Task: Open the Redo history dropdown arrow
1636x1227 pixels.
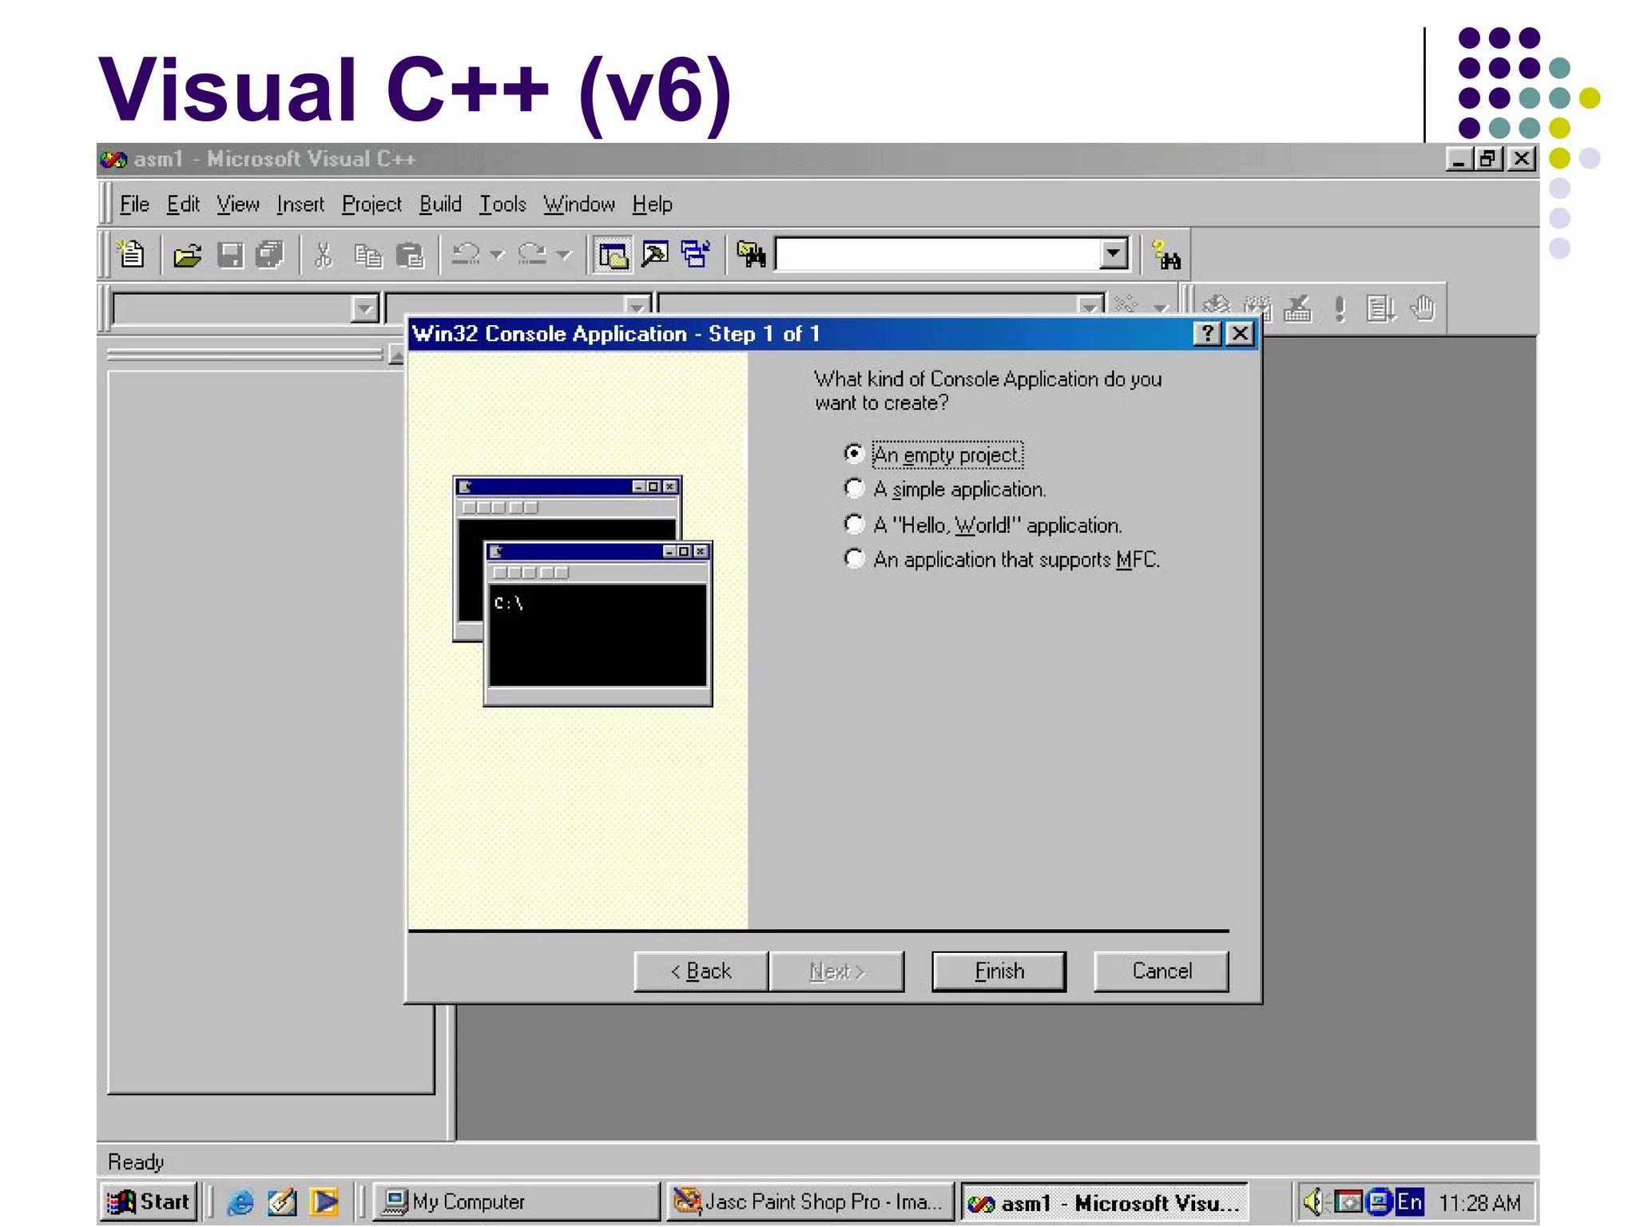Action: point(564,255)
